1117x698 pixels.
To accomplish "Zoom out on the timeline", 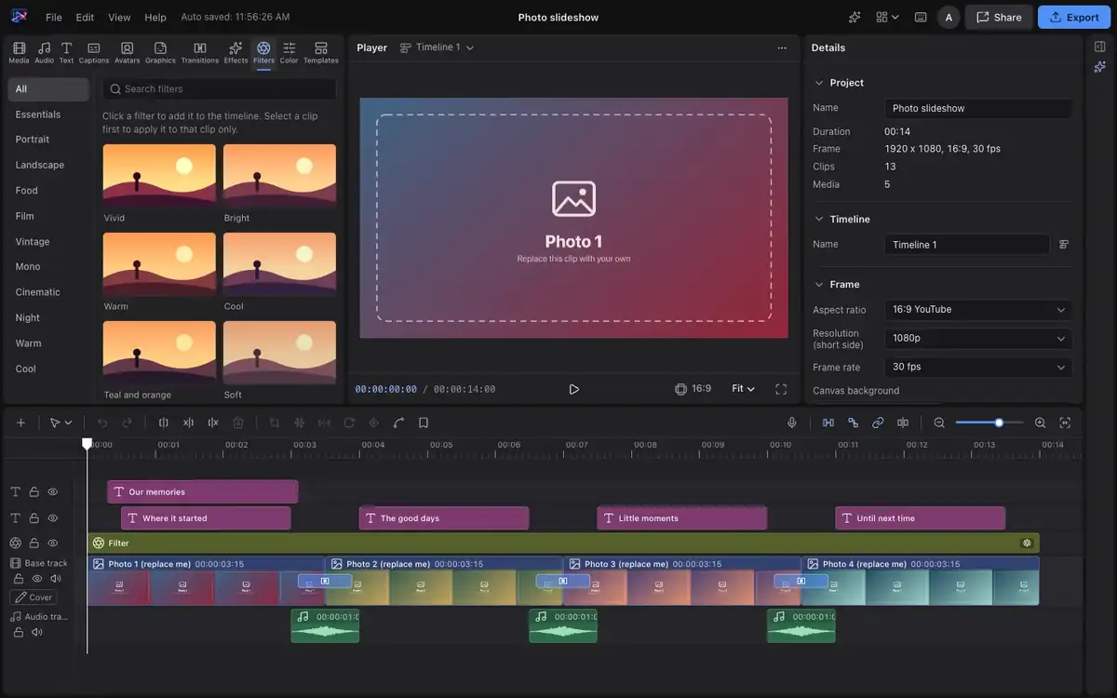I will click(939, 423).
